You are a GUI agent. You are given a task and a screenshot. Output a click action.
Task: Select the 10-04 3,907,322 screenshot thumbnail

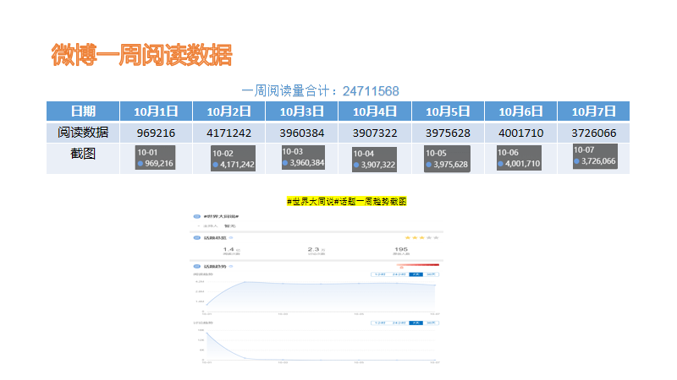click(374, 160)
